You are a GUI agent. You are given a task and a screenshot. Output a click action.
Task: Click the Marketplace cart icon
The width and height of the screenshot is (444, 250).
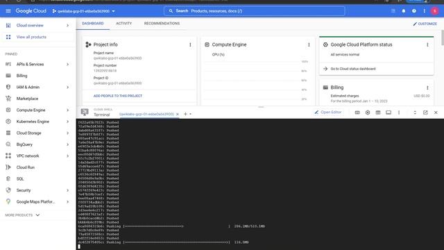(8, 99)
